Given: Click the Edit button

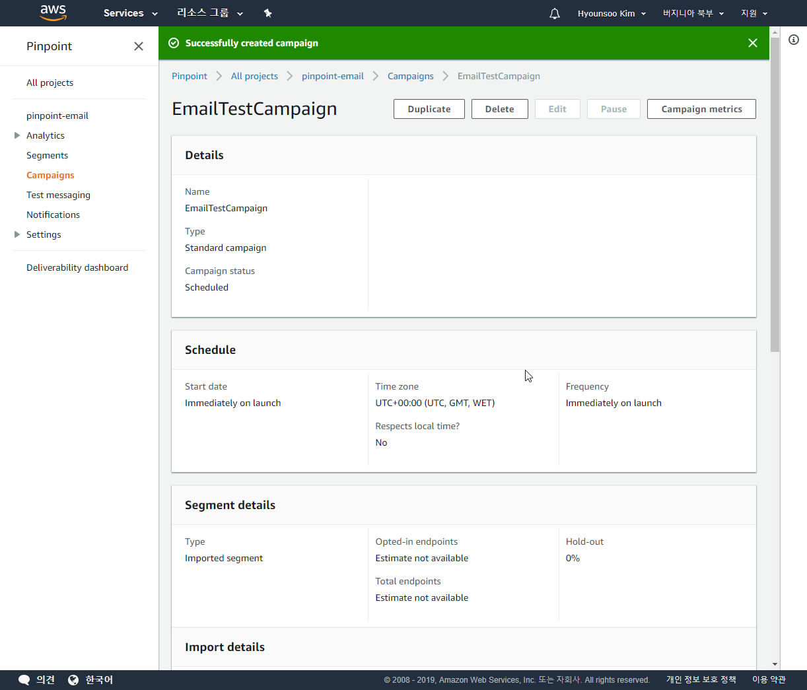Looking at the screenshot, I should pos(557,109).
